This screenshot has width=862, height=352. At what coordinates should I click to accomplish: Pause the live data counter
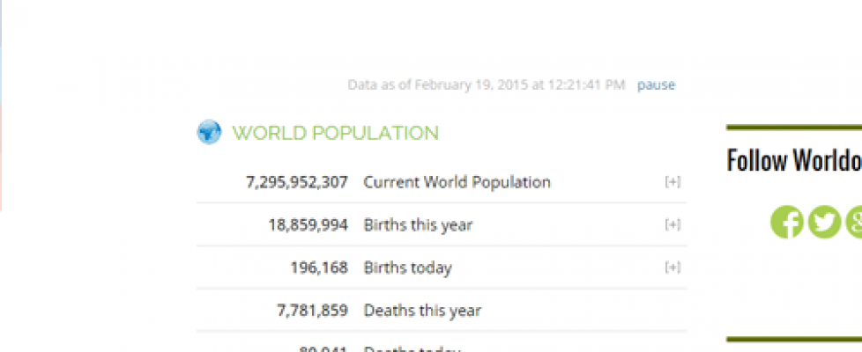click(656, 85)
